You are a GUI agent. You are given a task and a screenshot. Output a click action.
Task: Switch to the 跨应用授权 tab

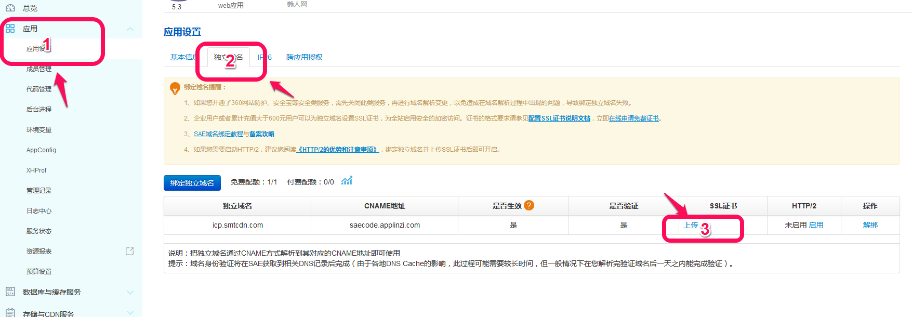[305, 57]
